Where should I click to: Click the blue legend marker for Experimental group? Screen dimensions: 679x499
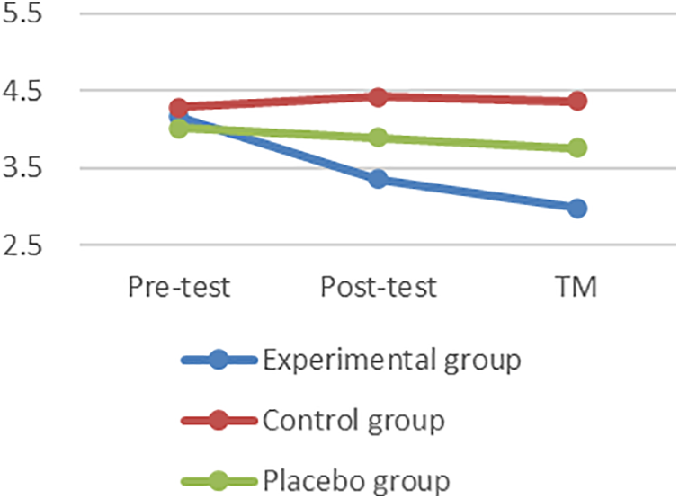218,362
